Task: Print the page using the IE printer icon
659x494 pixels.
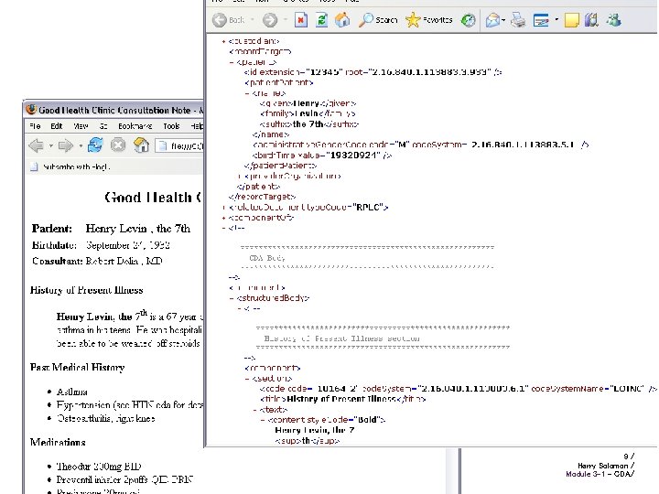Action: (518, 20)
